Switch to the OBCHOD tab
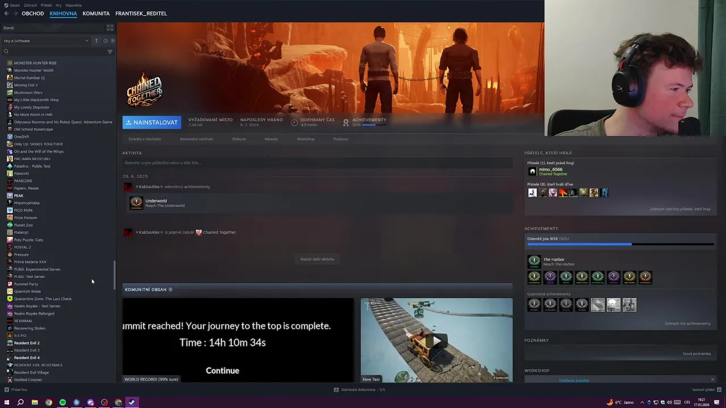 pos(33,14)
